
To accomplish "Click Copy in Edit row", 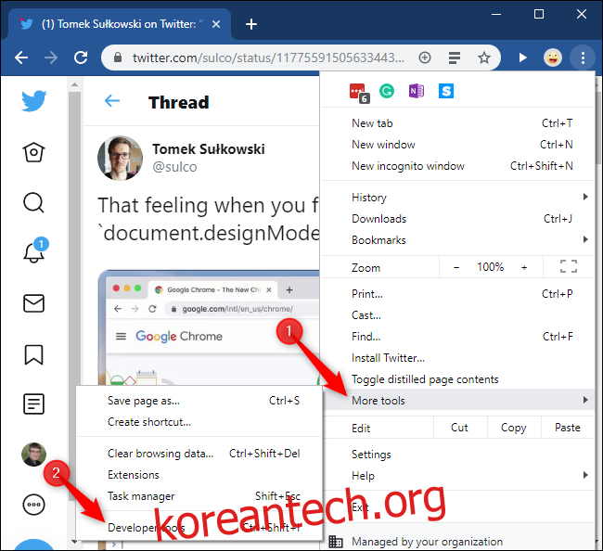I will pos(514,428).
